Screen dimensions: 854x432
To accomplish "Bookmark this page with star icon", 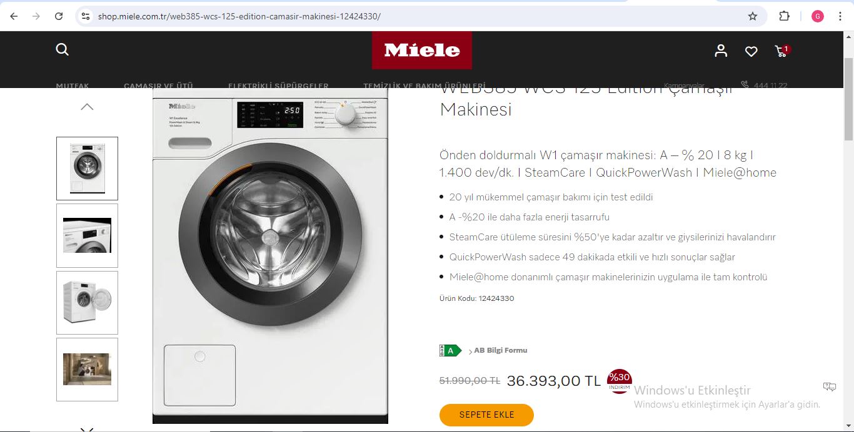I will point(753,16).
